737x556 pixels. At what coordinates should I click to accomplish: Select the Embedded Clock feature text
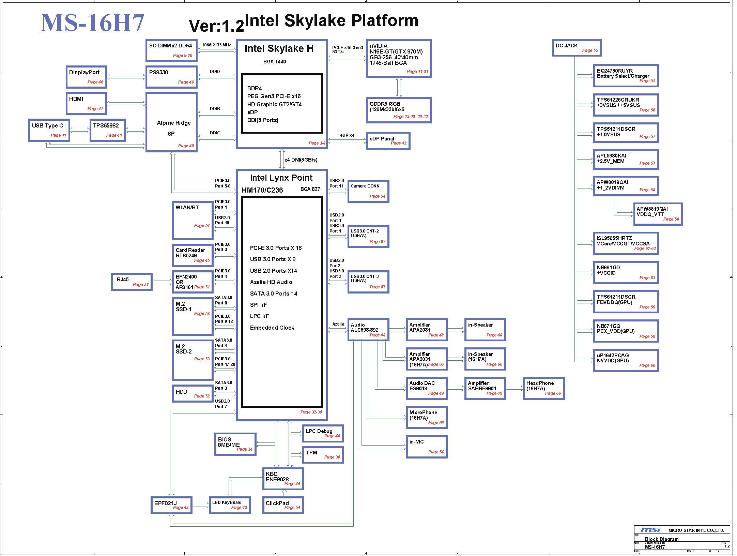tap(272, 328)
